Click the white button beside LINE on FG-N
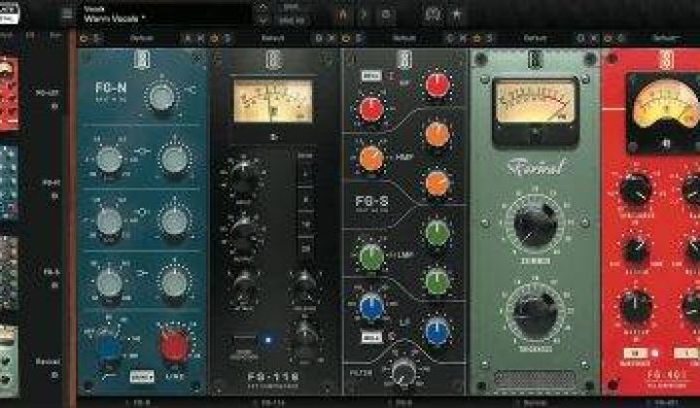Screen dimensions: 700x408 142,377
